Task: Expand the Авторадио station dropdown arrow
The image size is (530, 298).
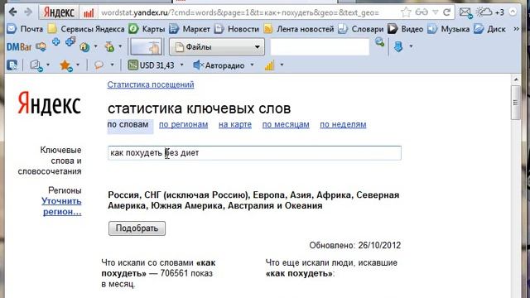Action: point(252,65)
